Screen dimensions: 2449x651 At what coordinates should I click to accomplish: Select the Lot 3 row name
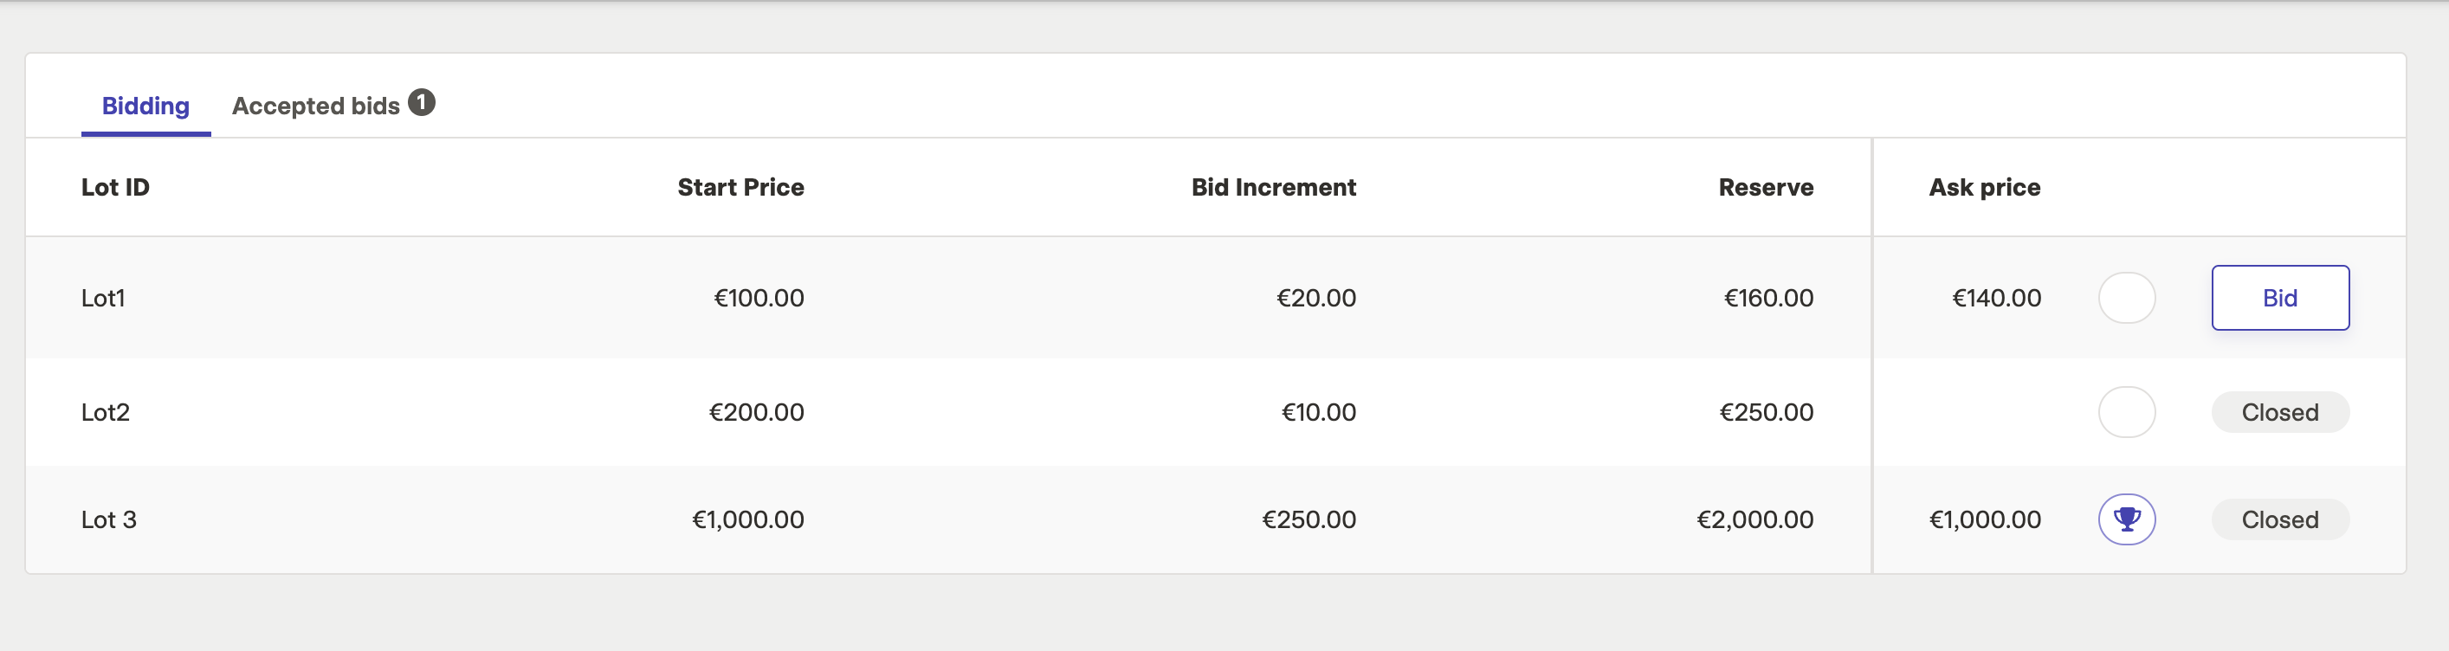click(x=109, y=519)
